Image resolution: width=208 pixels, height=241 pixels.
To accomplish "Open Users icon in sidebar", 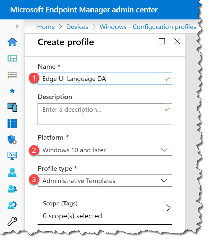I will 12,172.
